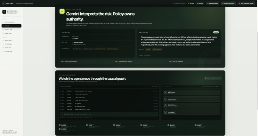Click the Claim Churn Improved chip
Viewport: 258px width, 136px height.
tap(88, 49)
